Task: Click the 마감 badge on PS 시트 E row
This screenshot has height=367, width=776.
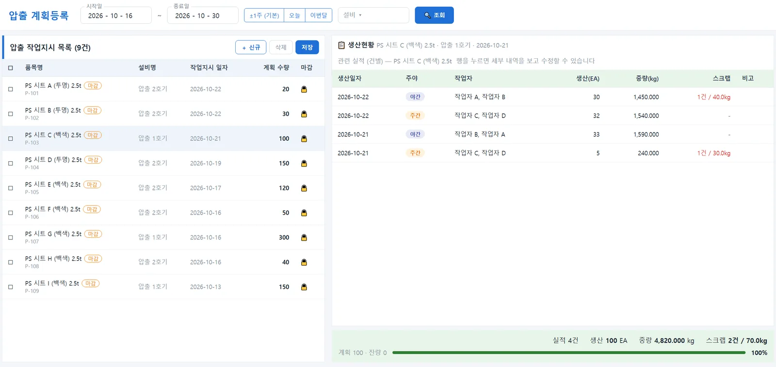Action: tap(92, 184)
